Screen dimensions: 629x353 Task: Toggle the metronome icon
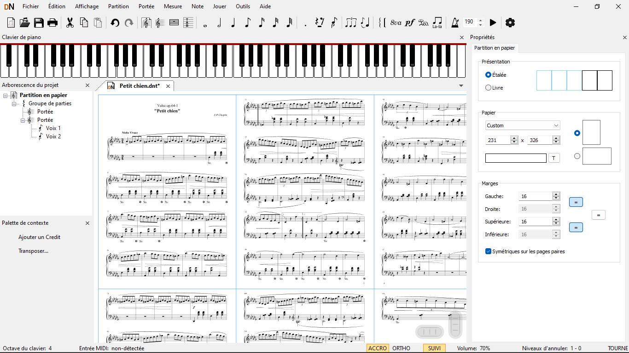click(455, 23)
